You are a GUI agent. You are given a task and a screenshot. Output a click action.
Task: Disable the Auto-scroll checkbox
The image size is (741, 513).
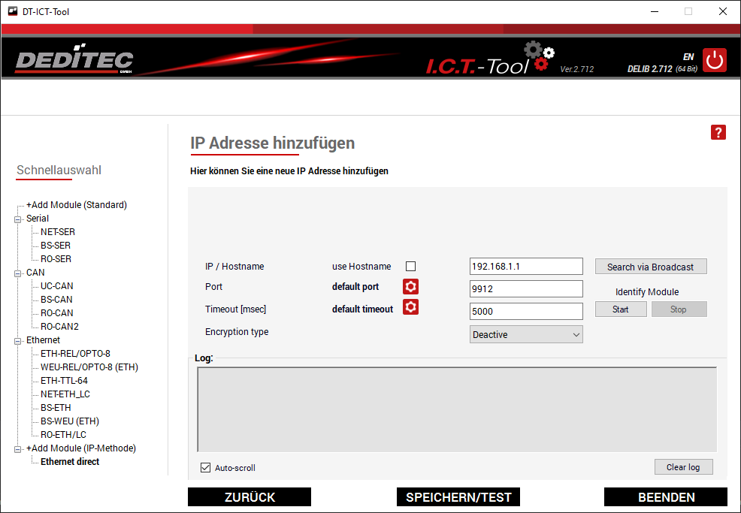(x=205, y=468)
